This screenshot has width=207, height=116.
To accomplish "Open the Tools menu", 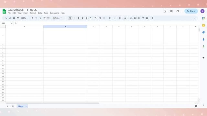I will point(46,13).
